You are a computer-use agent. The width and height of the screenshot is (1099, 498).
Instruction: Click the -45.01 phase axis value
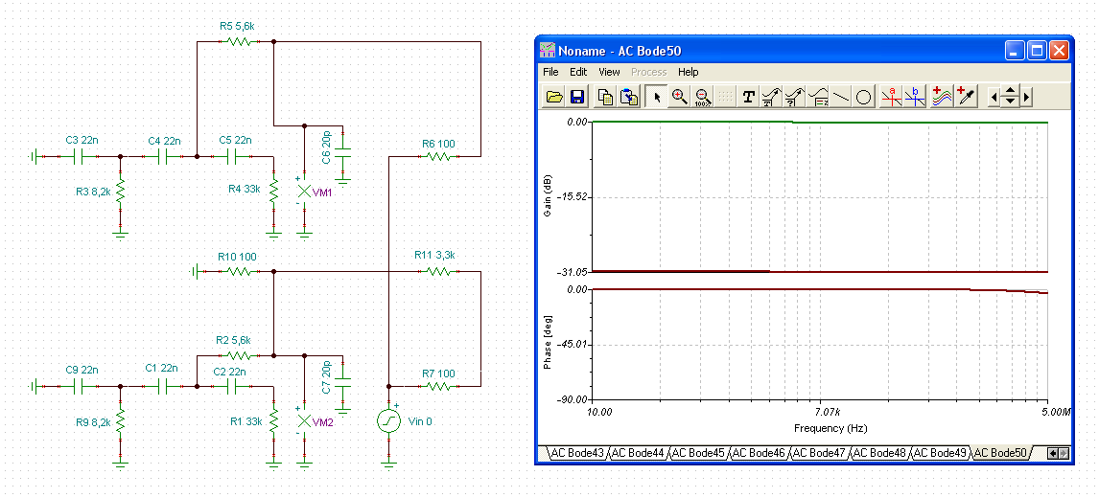click(573, 345)
